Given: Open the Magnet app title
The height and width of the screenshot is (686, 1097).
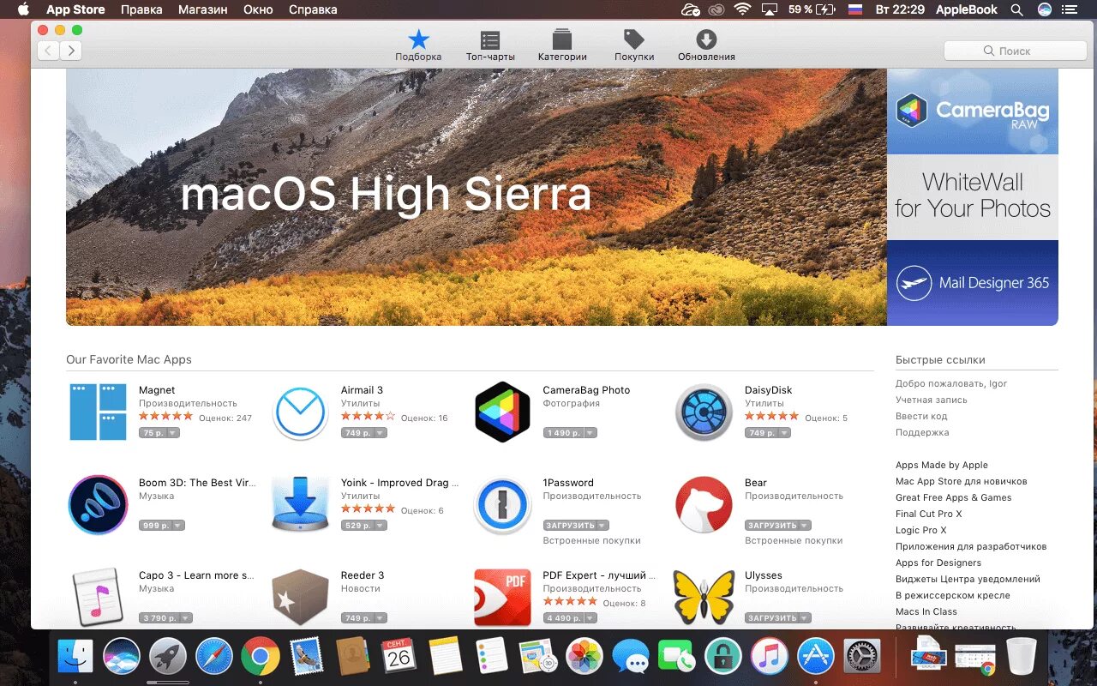Looking at the screenshot, I should [x=157, y=390].
